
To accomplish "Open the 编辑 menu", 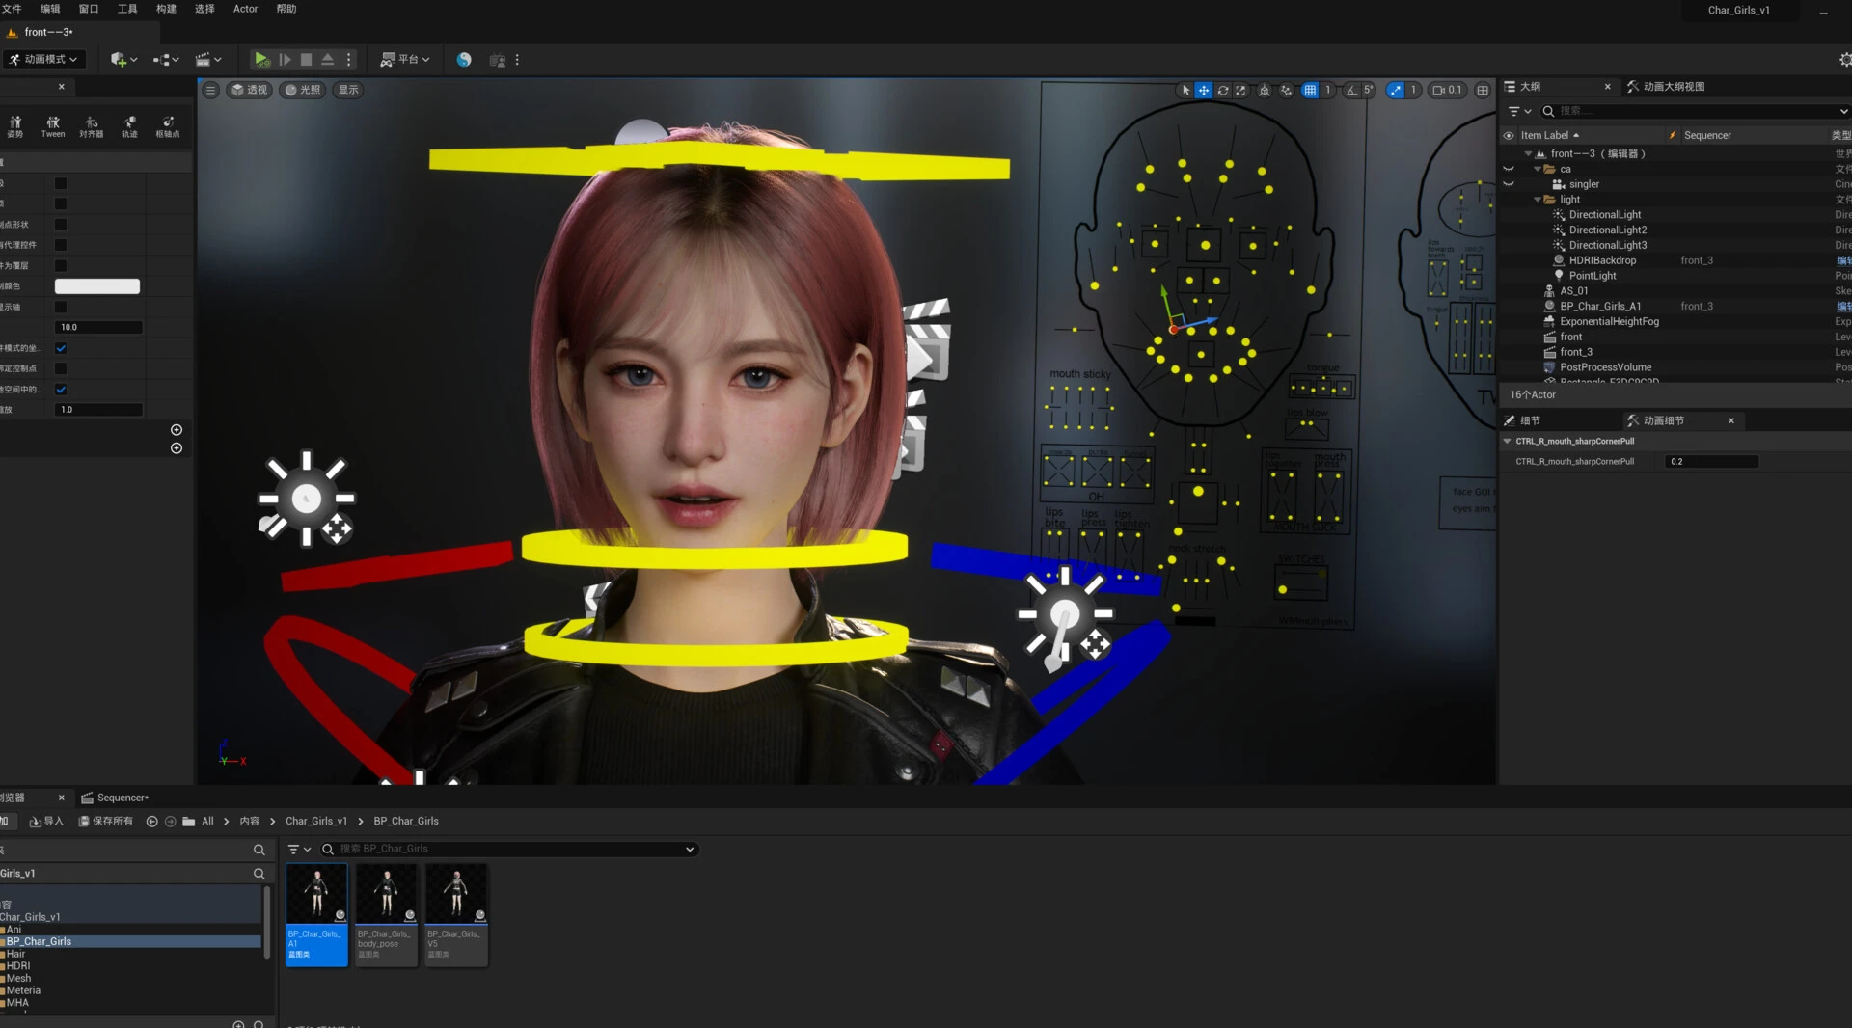I will coord(50,9).
